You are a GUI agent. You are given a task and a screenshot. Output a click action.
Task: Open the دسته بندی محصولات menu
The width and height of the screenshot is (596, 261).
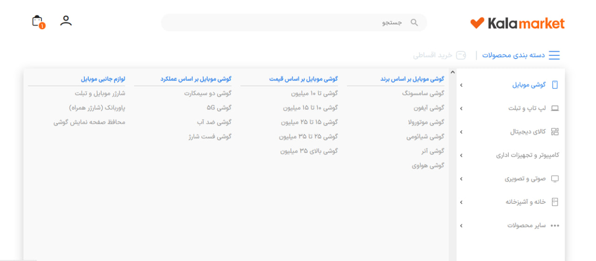click(513, 55)
